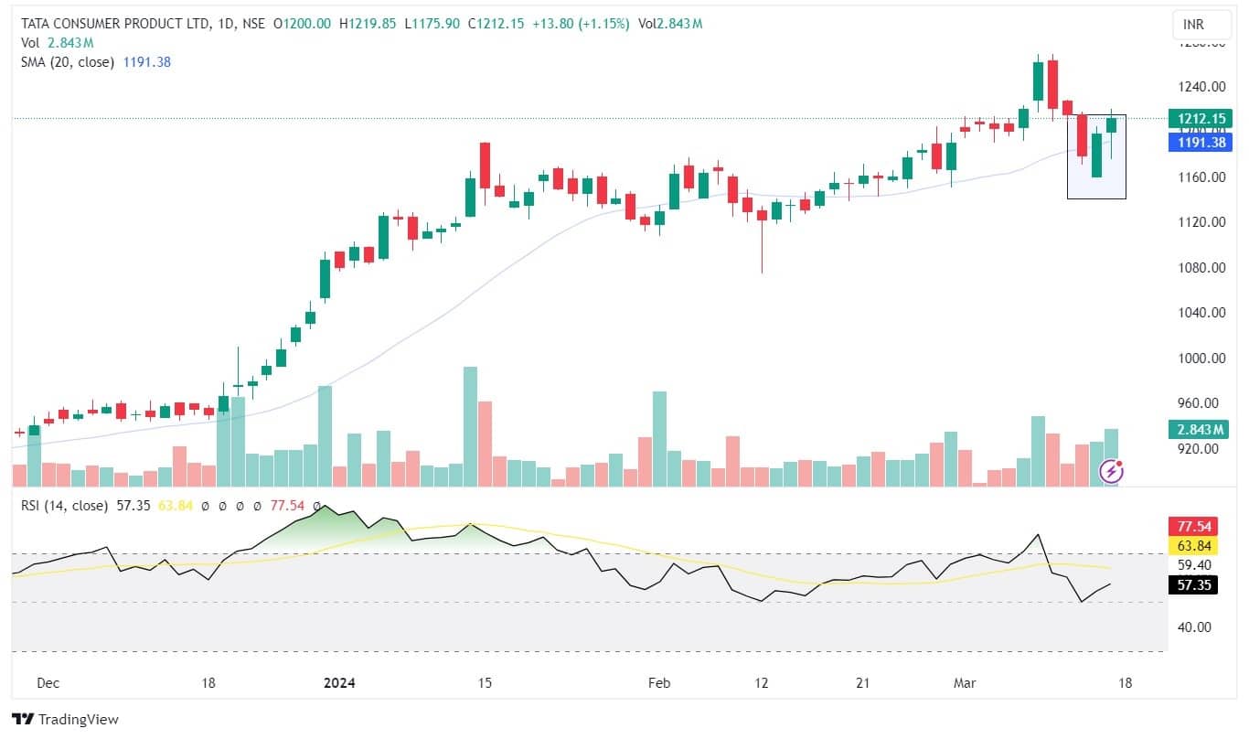Image resolution: width=1249 pixels, height=739 pixels.
Task: Click the green 1212.15 price scale label
Action: [1200, 119]
